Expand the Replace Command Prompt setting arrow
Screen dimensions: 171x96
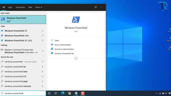pos(42,51)
